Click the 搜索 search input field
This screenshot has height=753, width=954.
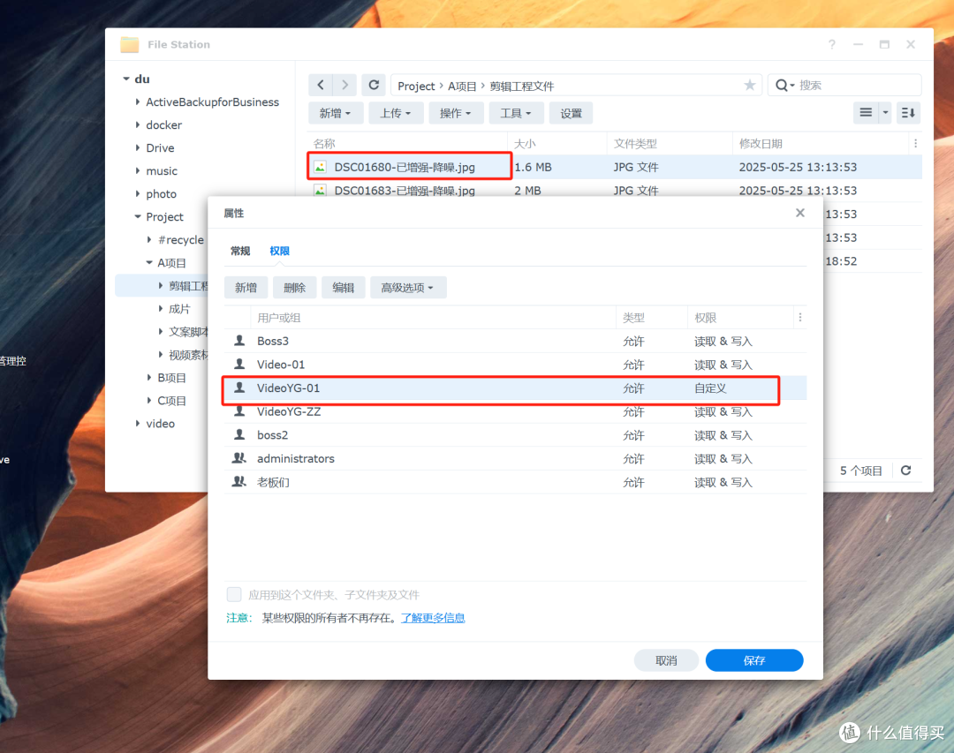tap(857, 85)
